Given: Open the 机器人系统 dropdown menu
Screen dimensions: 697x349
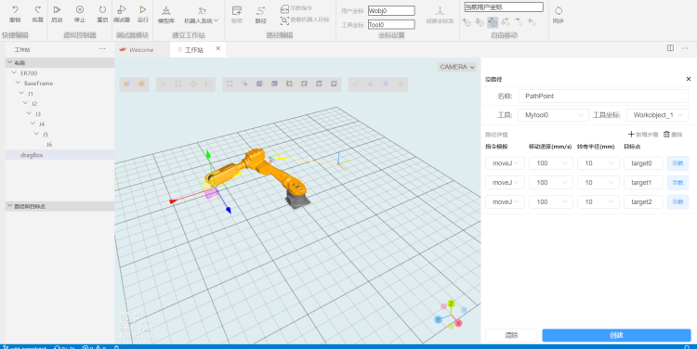Looking at the screenshot, I should click(202, 14).
